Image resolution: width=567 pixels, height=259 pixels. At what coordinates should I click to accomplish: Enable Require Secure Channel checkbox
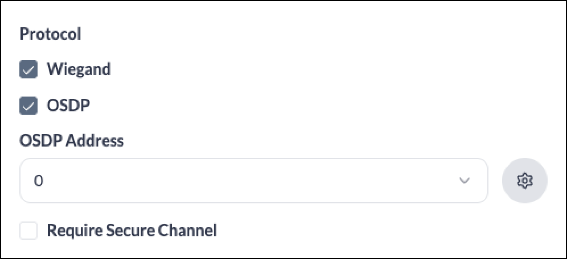point(28,231)
